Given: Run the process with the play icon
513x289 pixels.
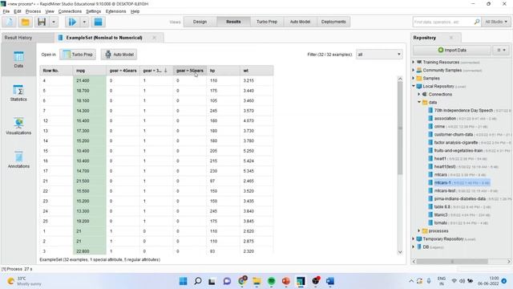Looking at the screenshot, I should pyautogui.click(x=72, y=22).
